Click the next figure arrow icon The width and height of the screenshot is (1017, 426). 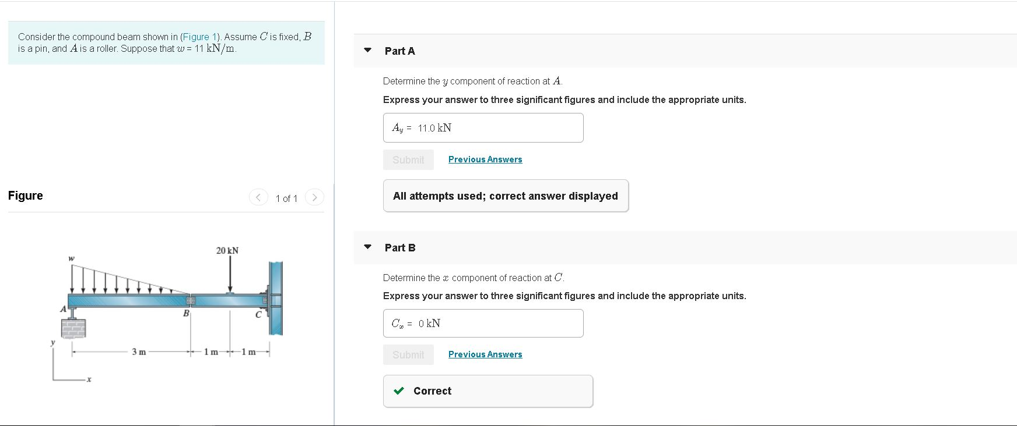point(314,197)
